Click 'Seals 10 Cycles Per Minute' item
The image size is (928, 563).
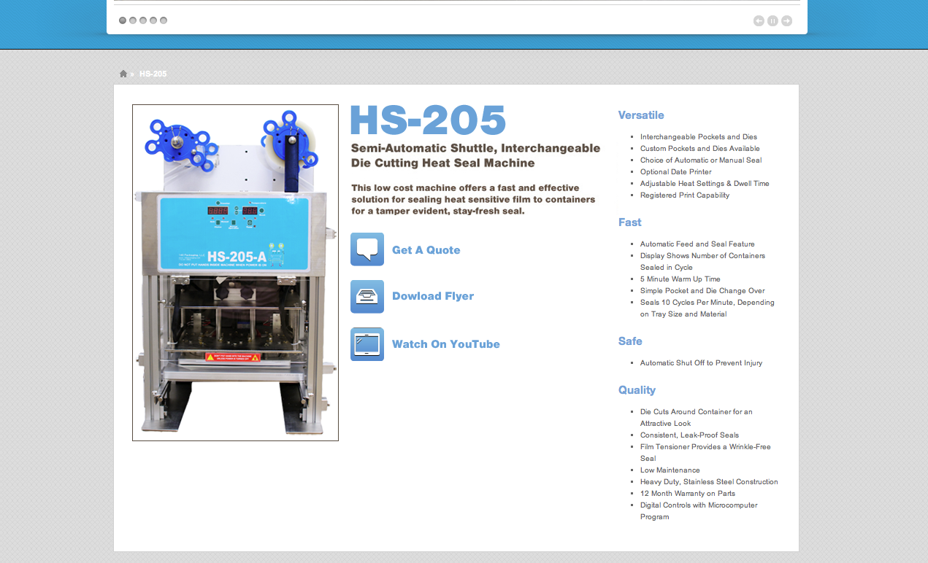[707, 308]
